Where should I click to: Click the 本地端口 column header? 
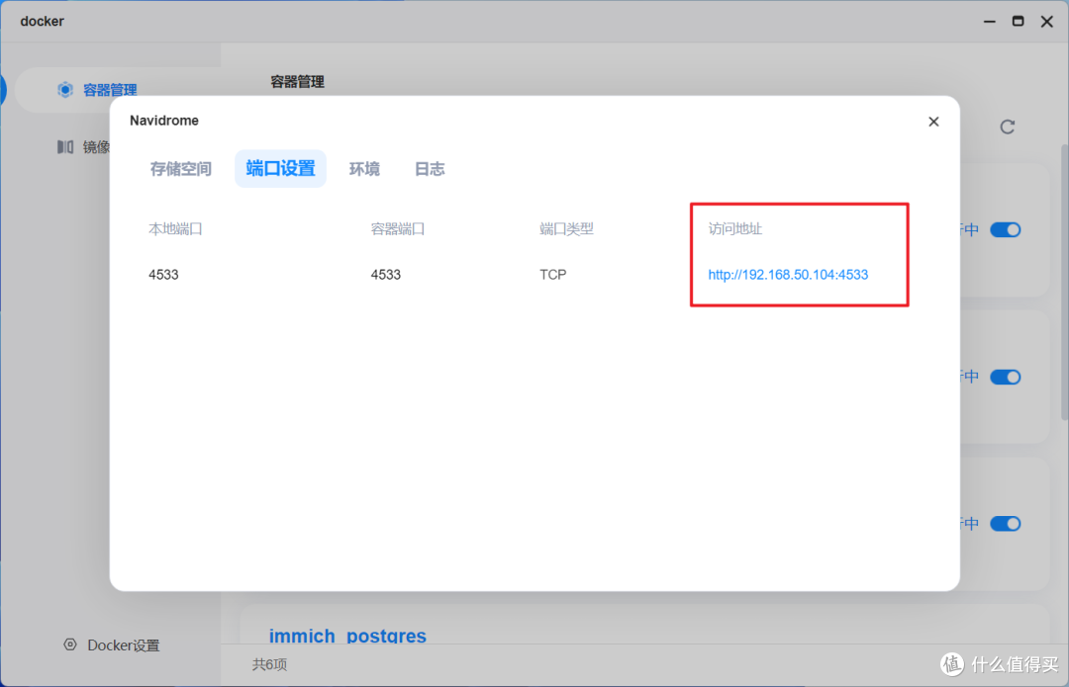[x=175, y=228]
